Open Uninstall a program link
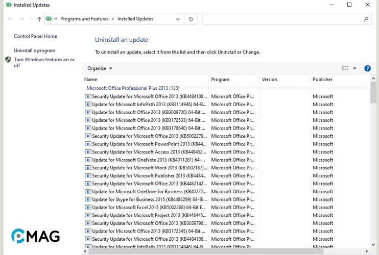The width and height of the screenshot is (379, 255). pyautogui.click(x=35, y=50)
